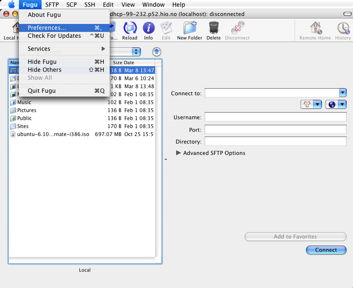Click the Connect to input field
The width and height of the screenshot is (353, 288).
[272, 93]
